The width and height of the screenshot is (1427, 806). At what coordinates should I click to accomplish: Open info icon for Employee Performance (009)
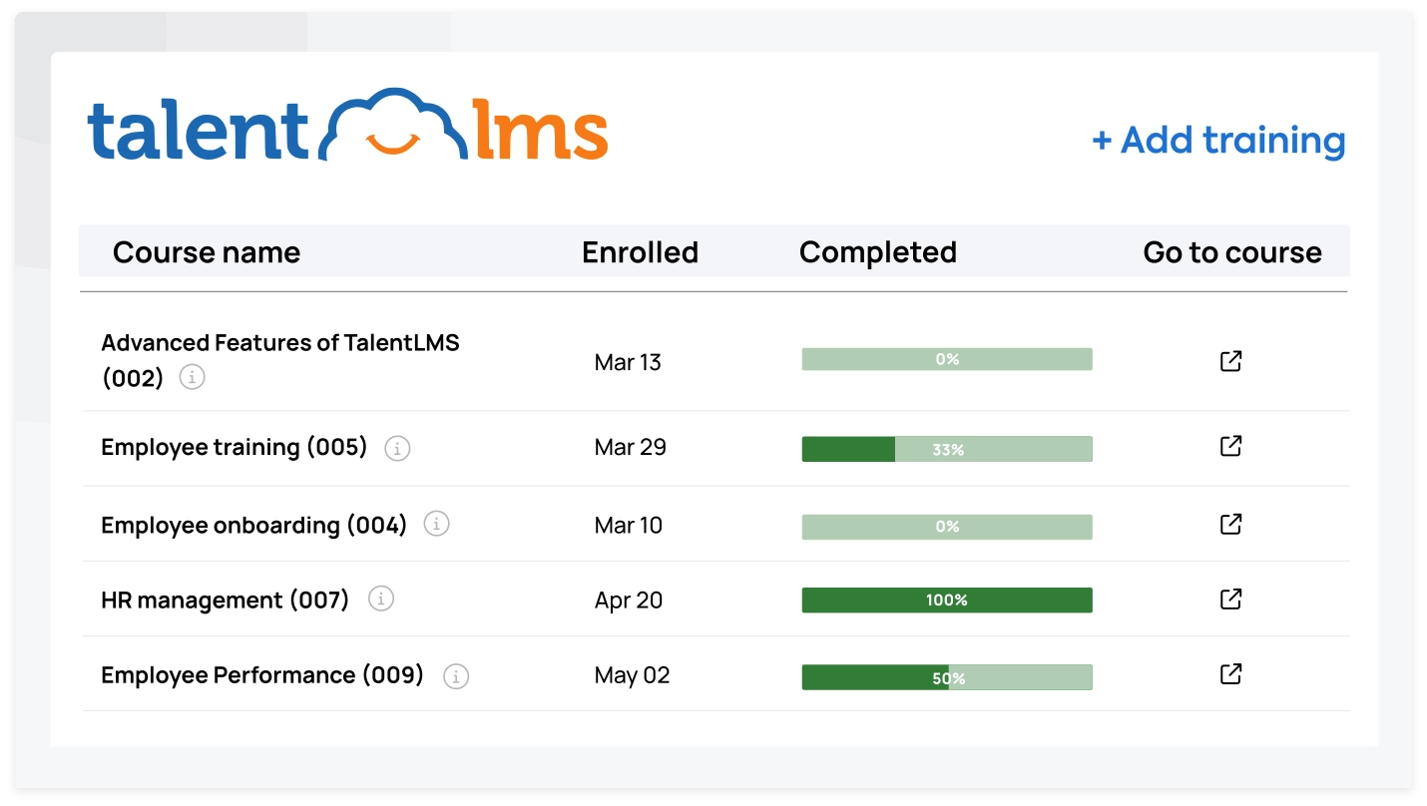click(456, 676)
